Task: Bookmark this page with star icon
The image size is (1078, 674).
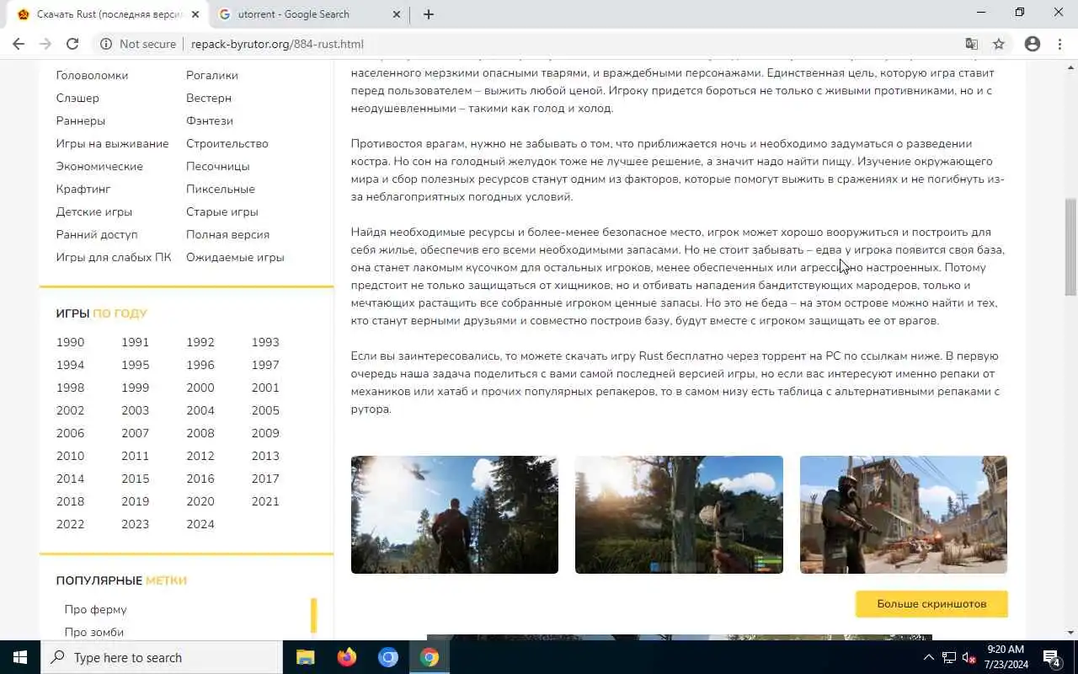Action: tap(999, 44)
